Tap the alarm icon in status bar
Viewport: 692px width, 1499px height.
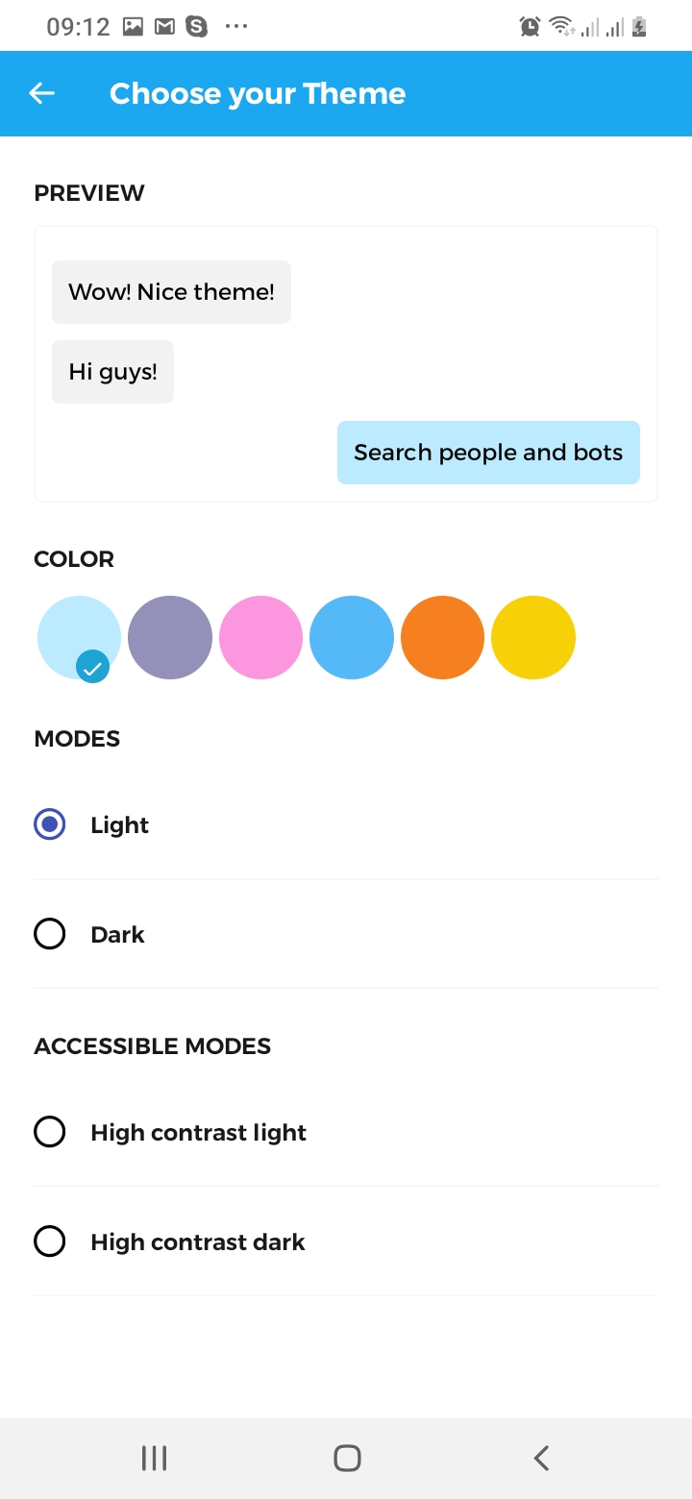[530, 27]
